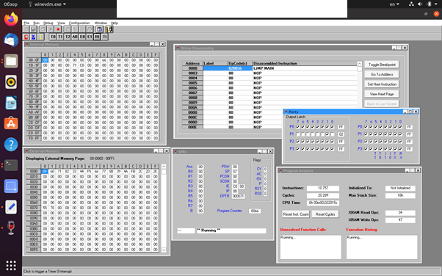Click the Activities (Обзор) button
The height and width of the screenshot is (276, 442).
10,4
